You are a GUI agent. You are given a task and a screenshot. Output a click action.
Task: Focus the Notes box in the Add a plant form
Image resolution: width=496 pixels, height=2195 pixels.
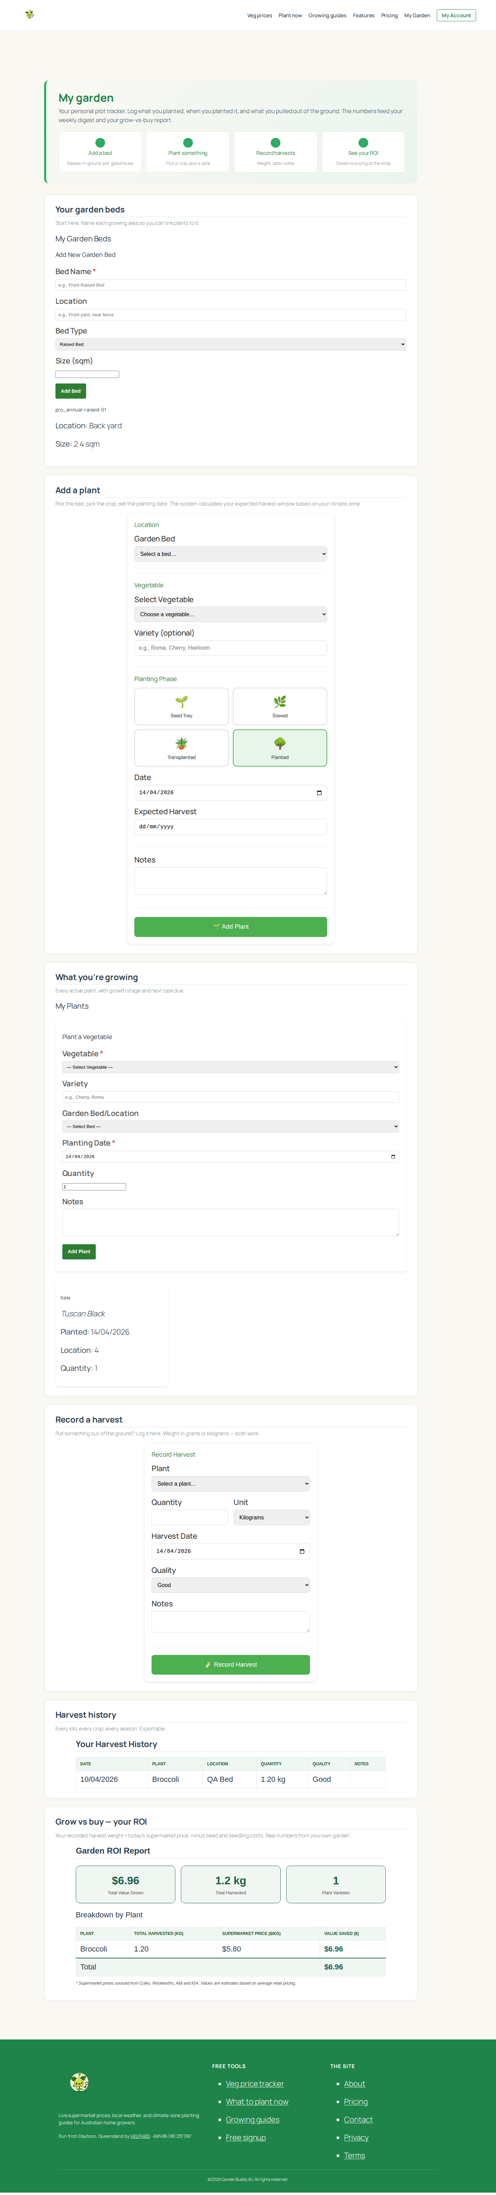click(230, 881)
